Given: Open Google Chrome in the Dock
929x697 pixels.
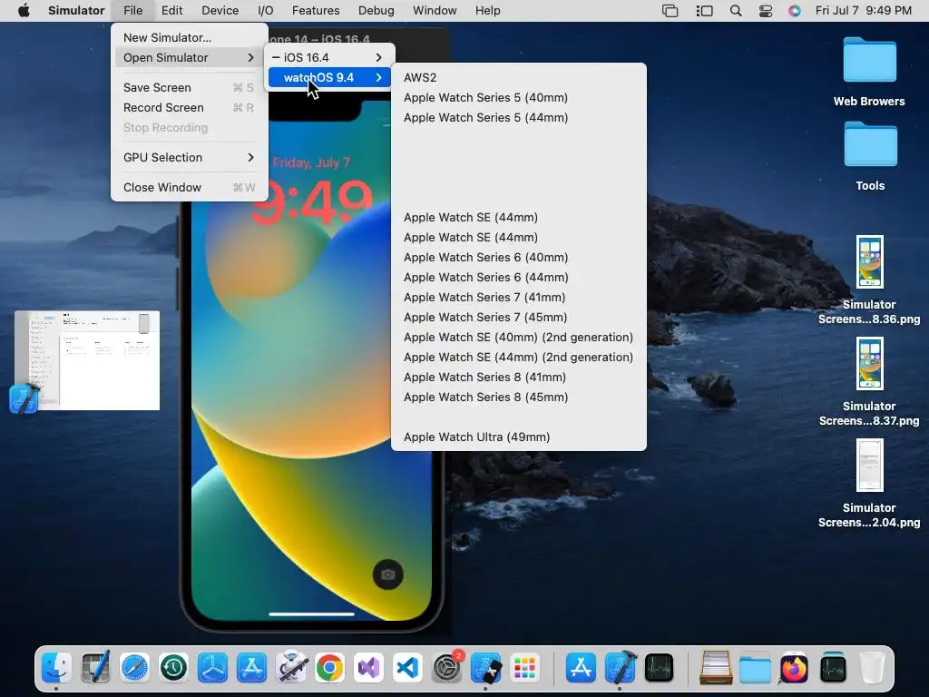Looking at the screenshot, I should tap(329, 668).
